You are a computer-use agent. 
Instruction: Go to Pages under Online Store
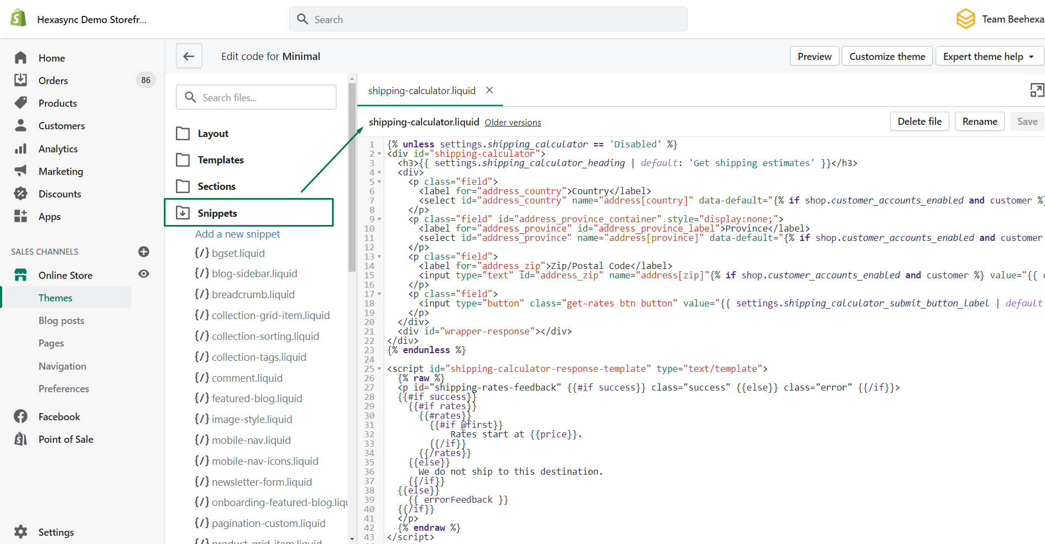(51, 343)
